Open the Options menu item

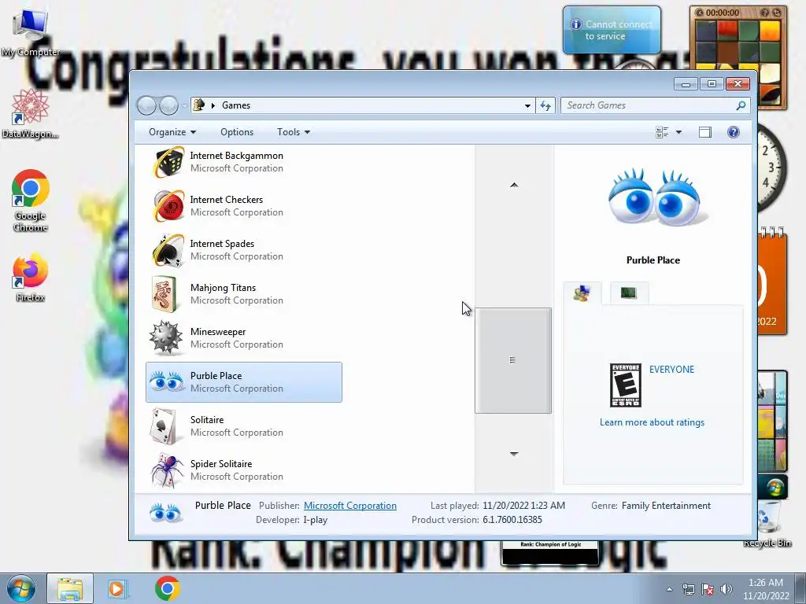(x=237, y=132)
